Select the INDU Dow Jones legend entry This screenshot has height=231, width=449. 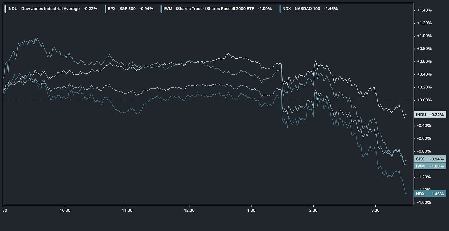pyautogui.click(x=52, y=9)
